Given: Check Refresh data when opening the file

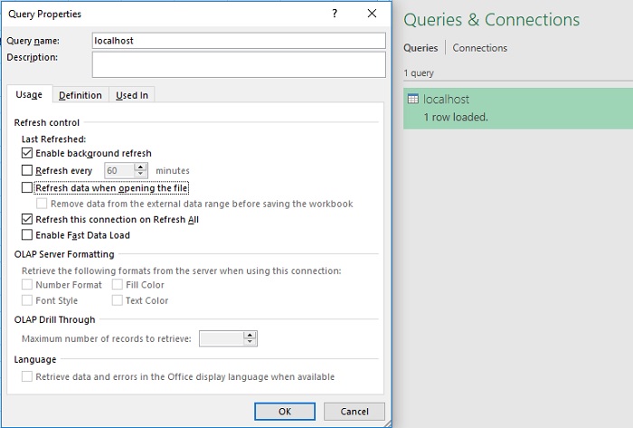Looking at the screenshot, I should [x=26, y=188].
